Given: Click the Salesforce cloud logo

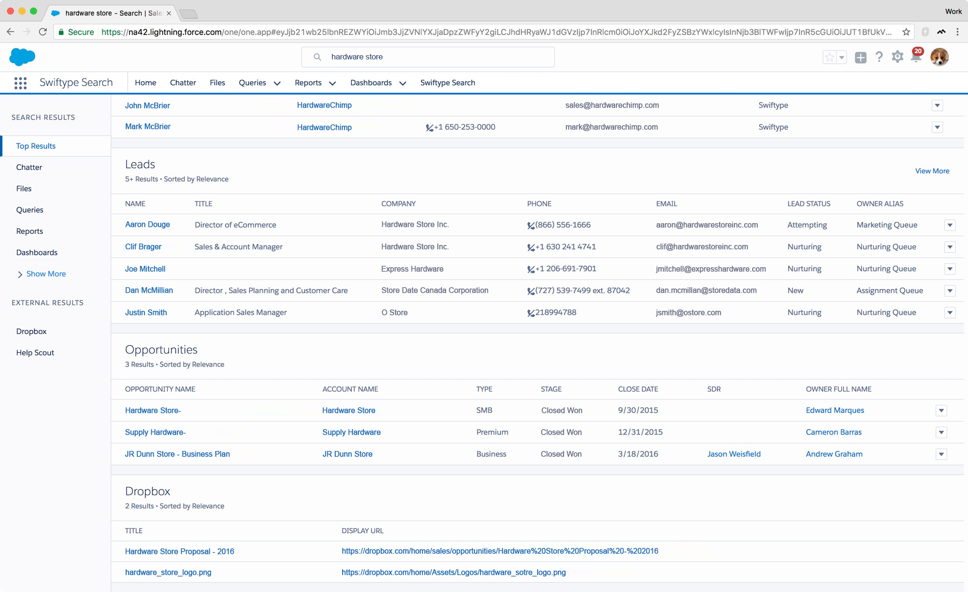Looking at the screenshot, I should click(x=22, y=57).
